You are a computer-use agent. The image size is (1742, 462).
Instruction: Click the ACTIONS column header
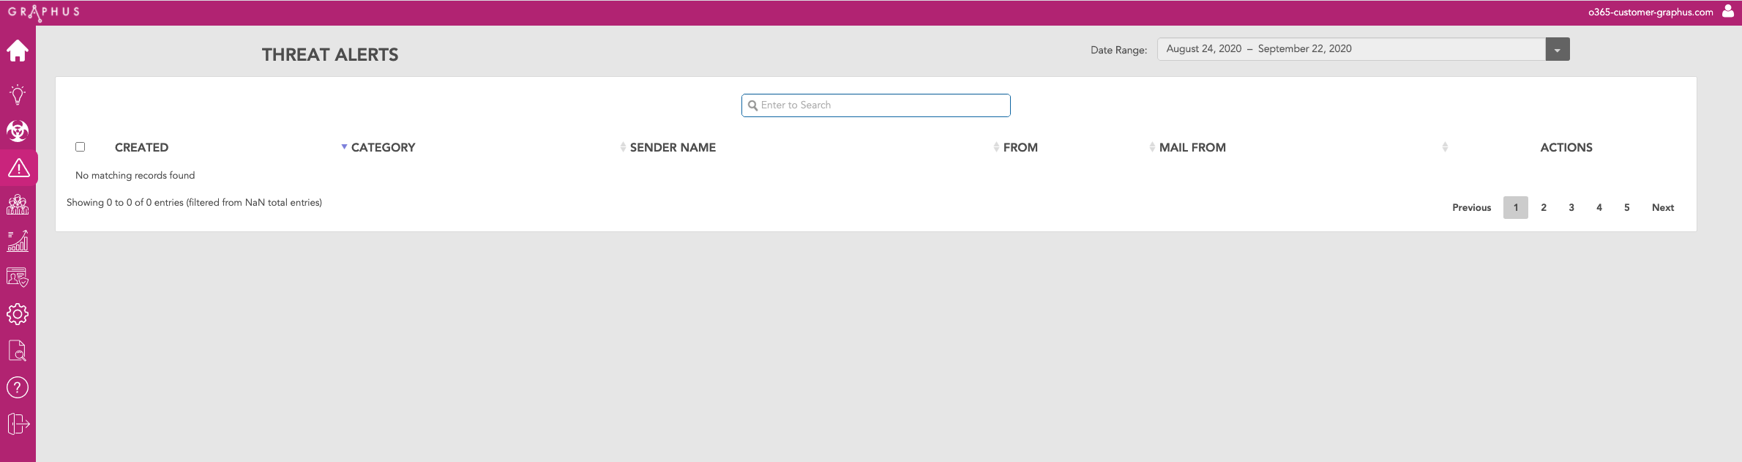click(1566, 147)
